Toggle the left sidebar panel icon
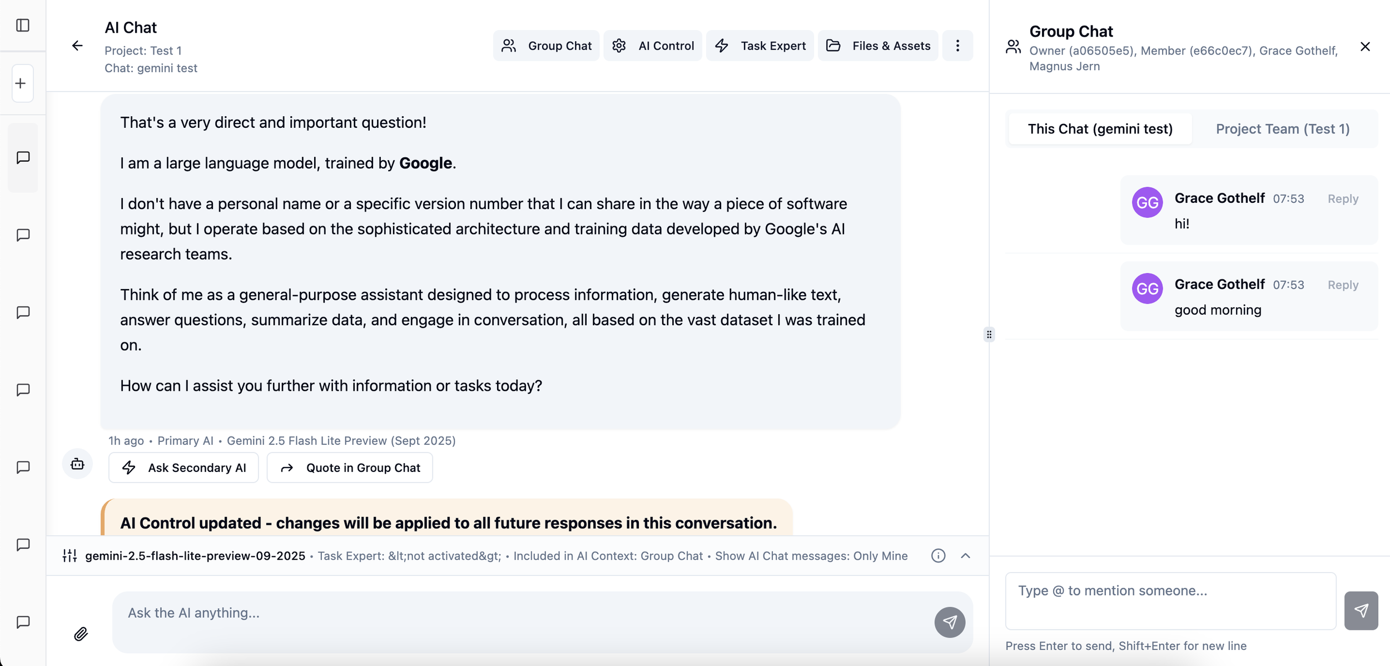1390x666 pixels. 23,25
